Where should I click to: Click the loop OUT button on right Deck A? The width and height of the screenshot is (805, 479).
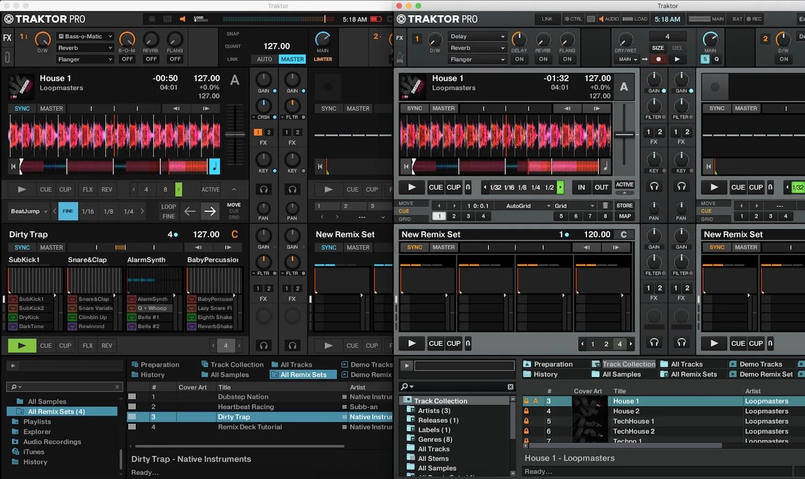[601, 187]
